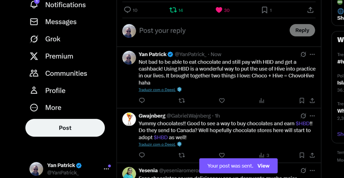Undo the green repost with 14
This screenshot has height=178, width=344.
(x=176, y=10)
